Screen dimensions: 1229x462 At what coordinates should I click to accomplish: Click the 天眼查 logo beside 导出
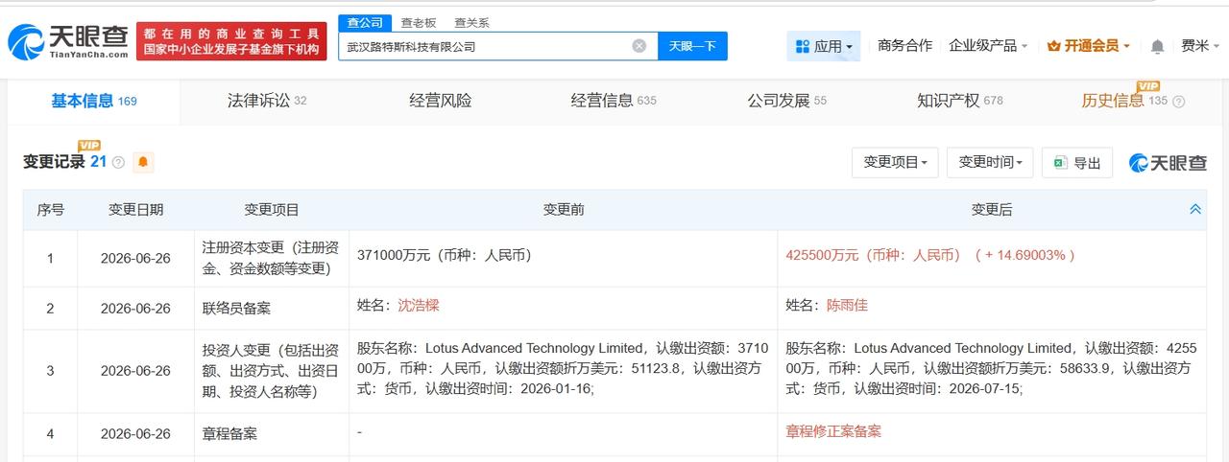pyautogui.click(x=1168, y=163)
